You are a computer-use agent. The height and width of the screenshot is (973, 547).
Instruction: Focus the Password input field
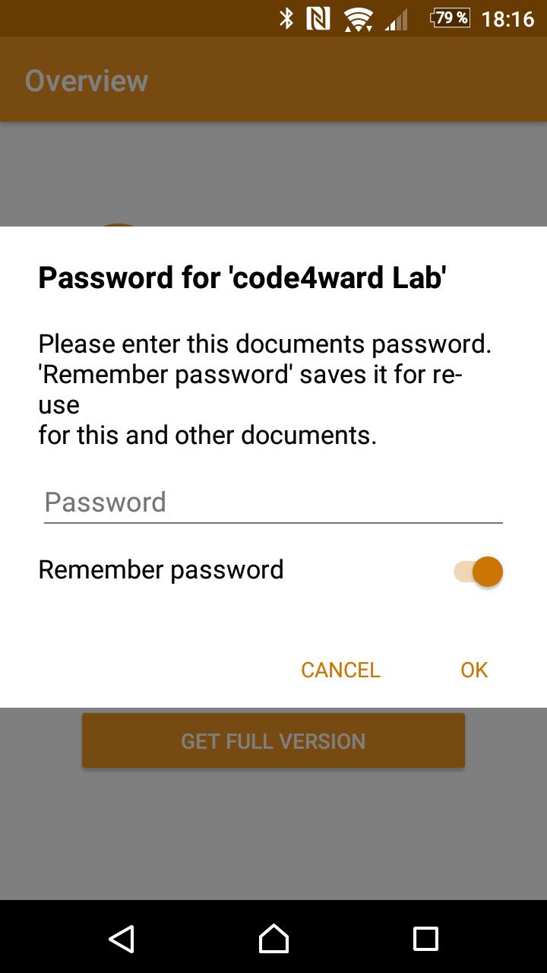(x=273, y=502)
